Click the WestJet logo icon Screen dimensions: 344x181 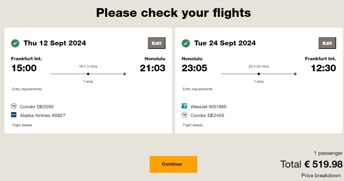tap(184, 106)
